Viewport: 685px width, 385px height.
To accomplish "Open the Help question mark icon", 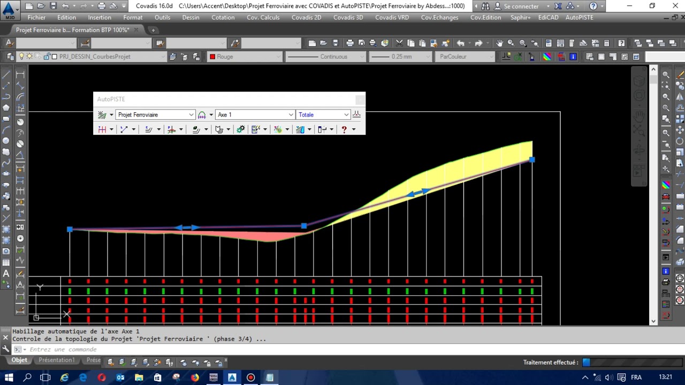I will point(593,6).
